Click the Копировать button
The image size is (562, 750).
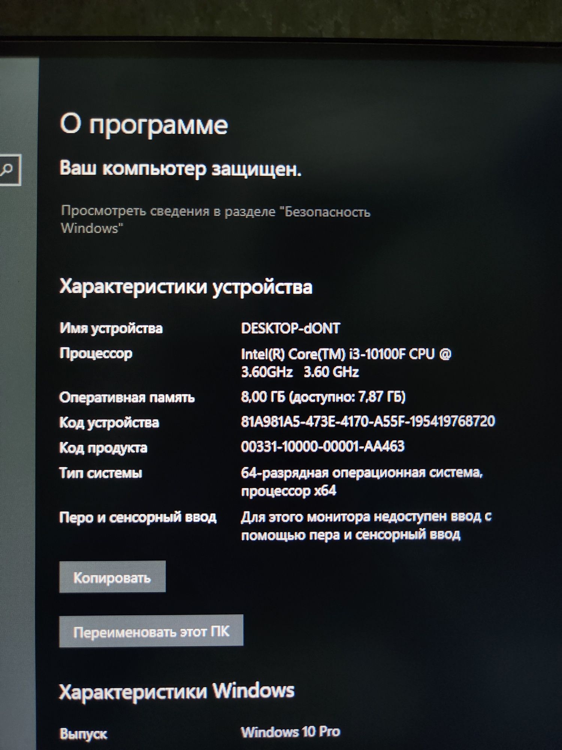(x=112, y=577)
